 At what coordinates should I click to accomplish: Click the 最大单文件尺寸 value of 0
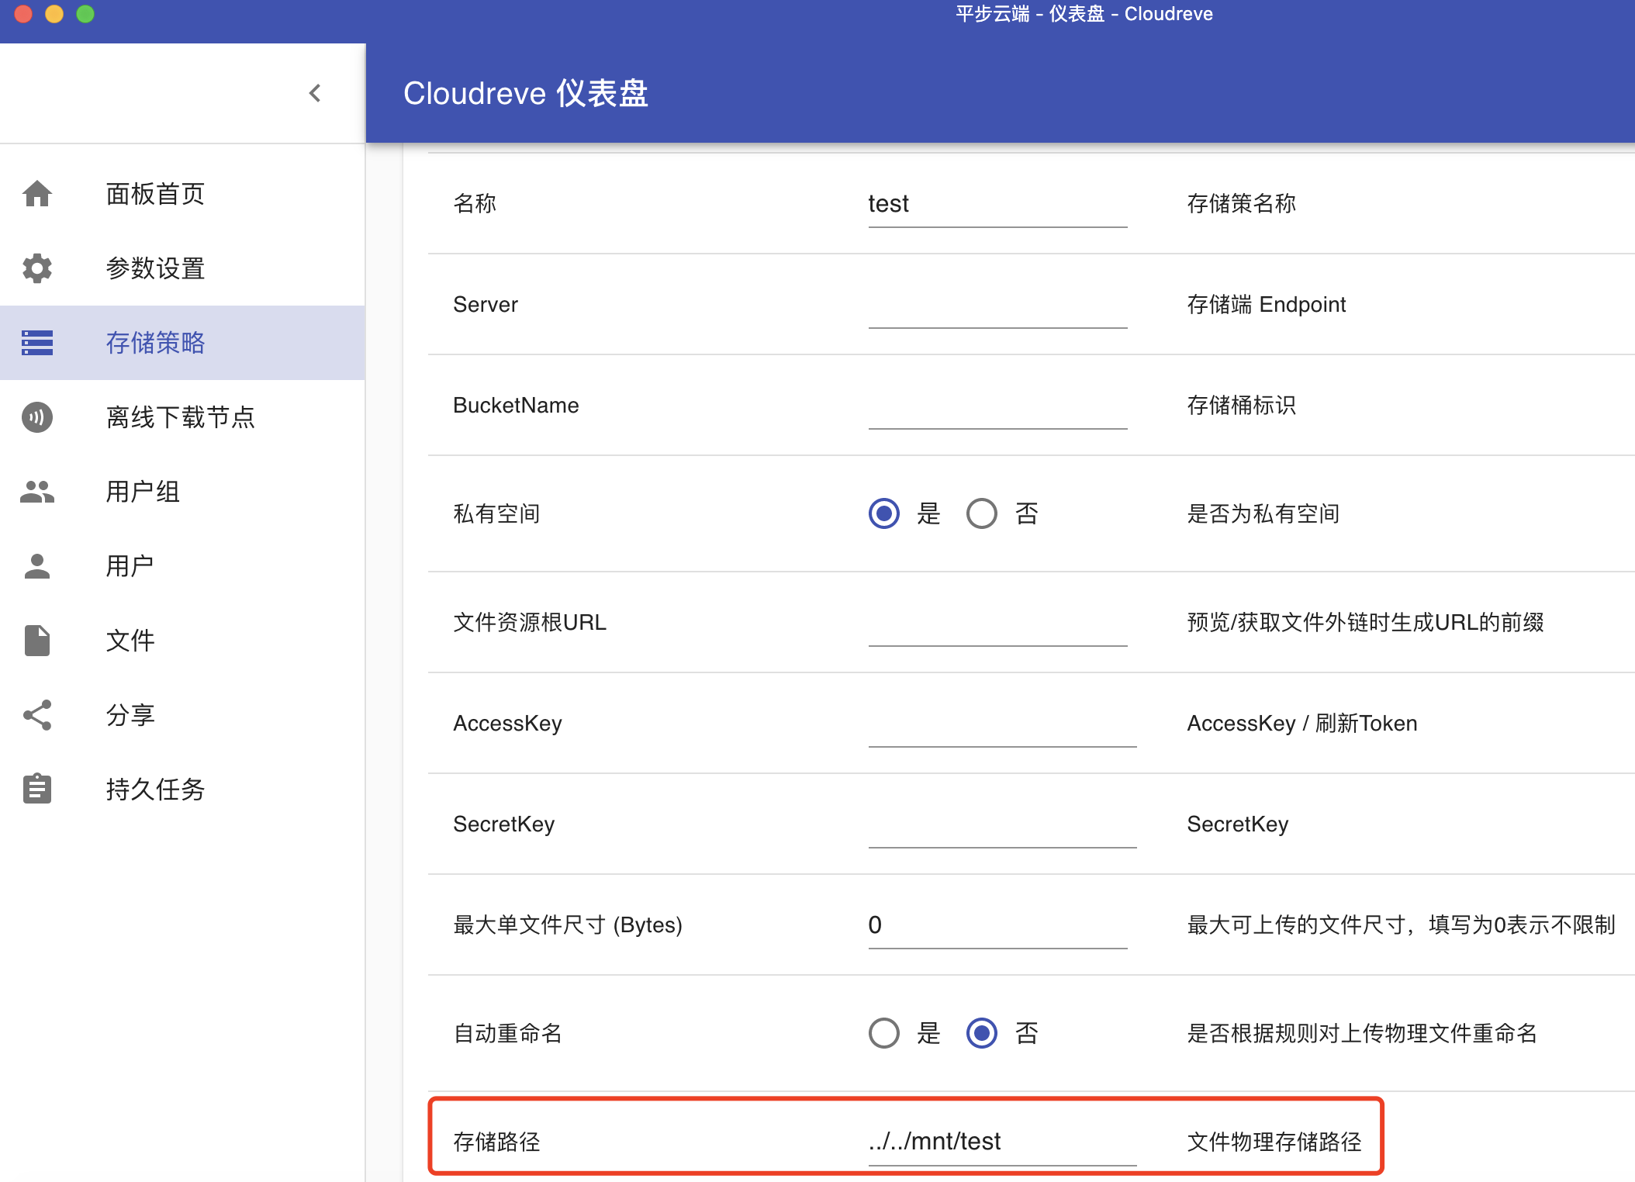click(x=997, y=925)
